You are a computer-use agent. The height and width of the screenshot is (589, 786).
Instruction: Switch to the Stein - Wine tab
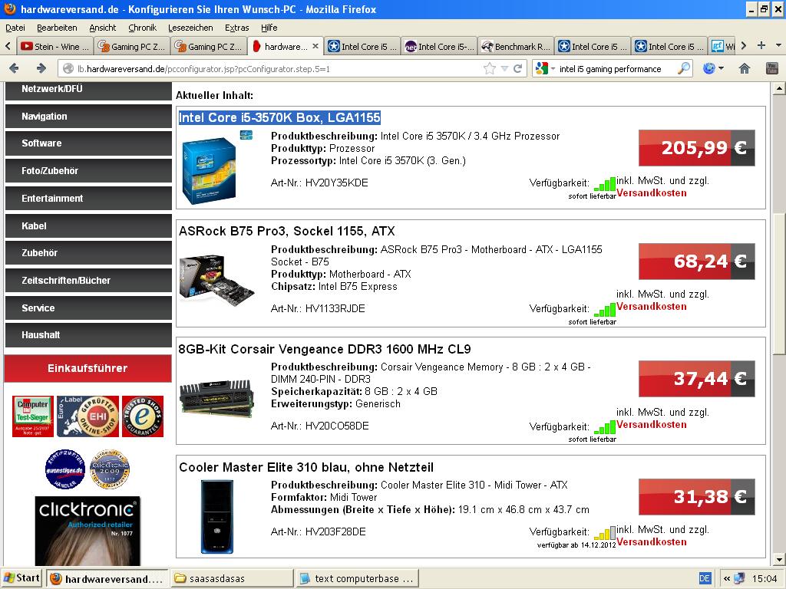[54, 46]
